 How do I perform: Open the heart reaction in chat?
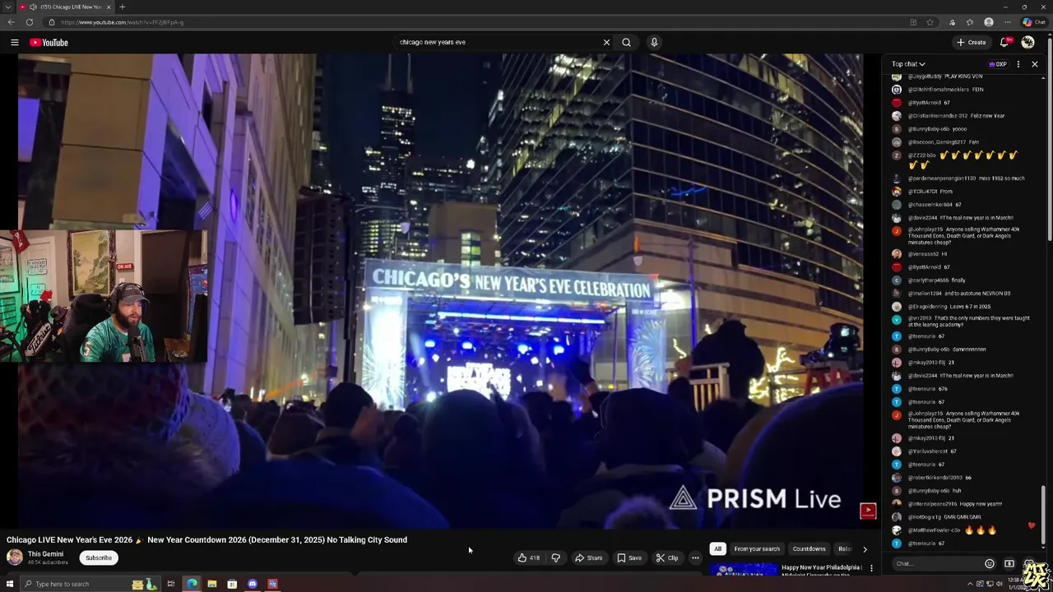click(1032, 525)
